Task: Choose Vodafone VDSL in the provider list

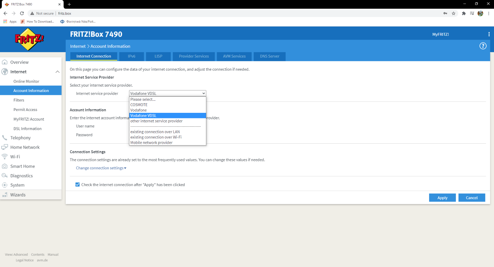Action: 168,116
